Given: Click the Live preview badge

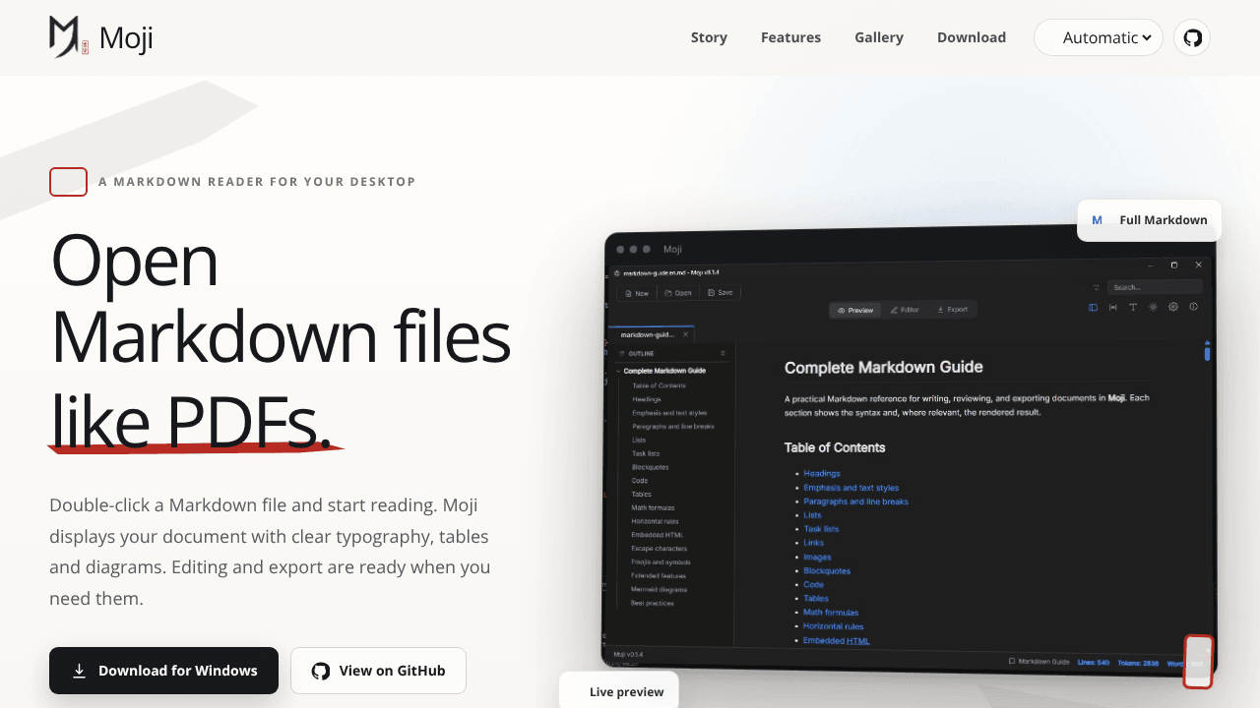Looking at the screenshot, I should 619,691.
